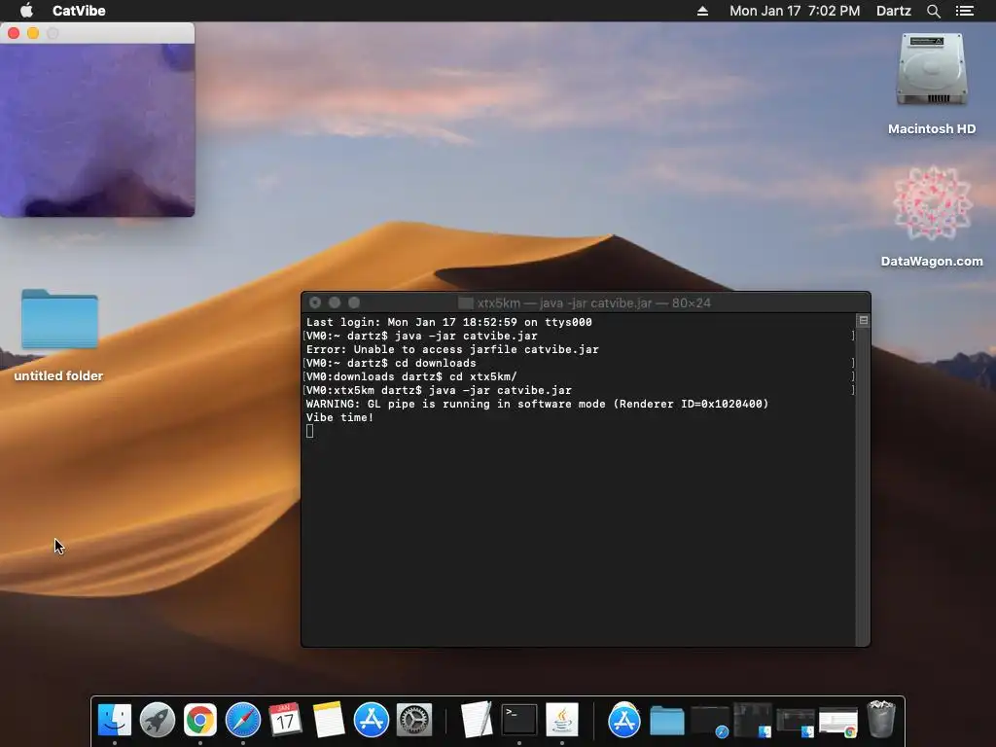
Task: Open the Trash in the dock
Action: click(881, 719)
